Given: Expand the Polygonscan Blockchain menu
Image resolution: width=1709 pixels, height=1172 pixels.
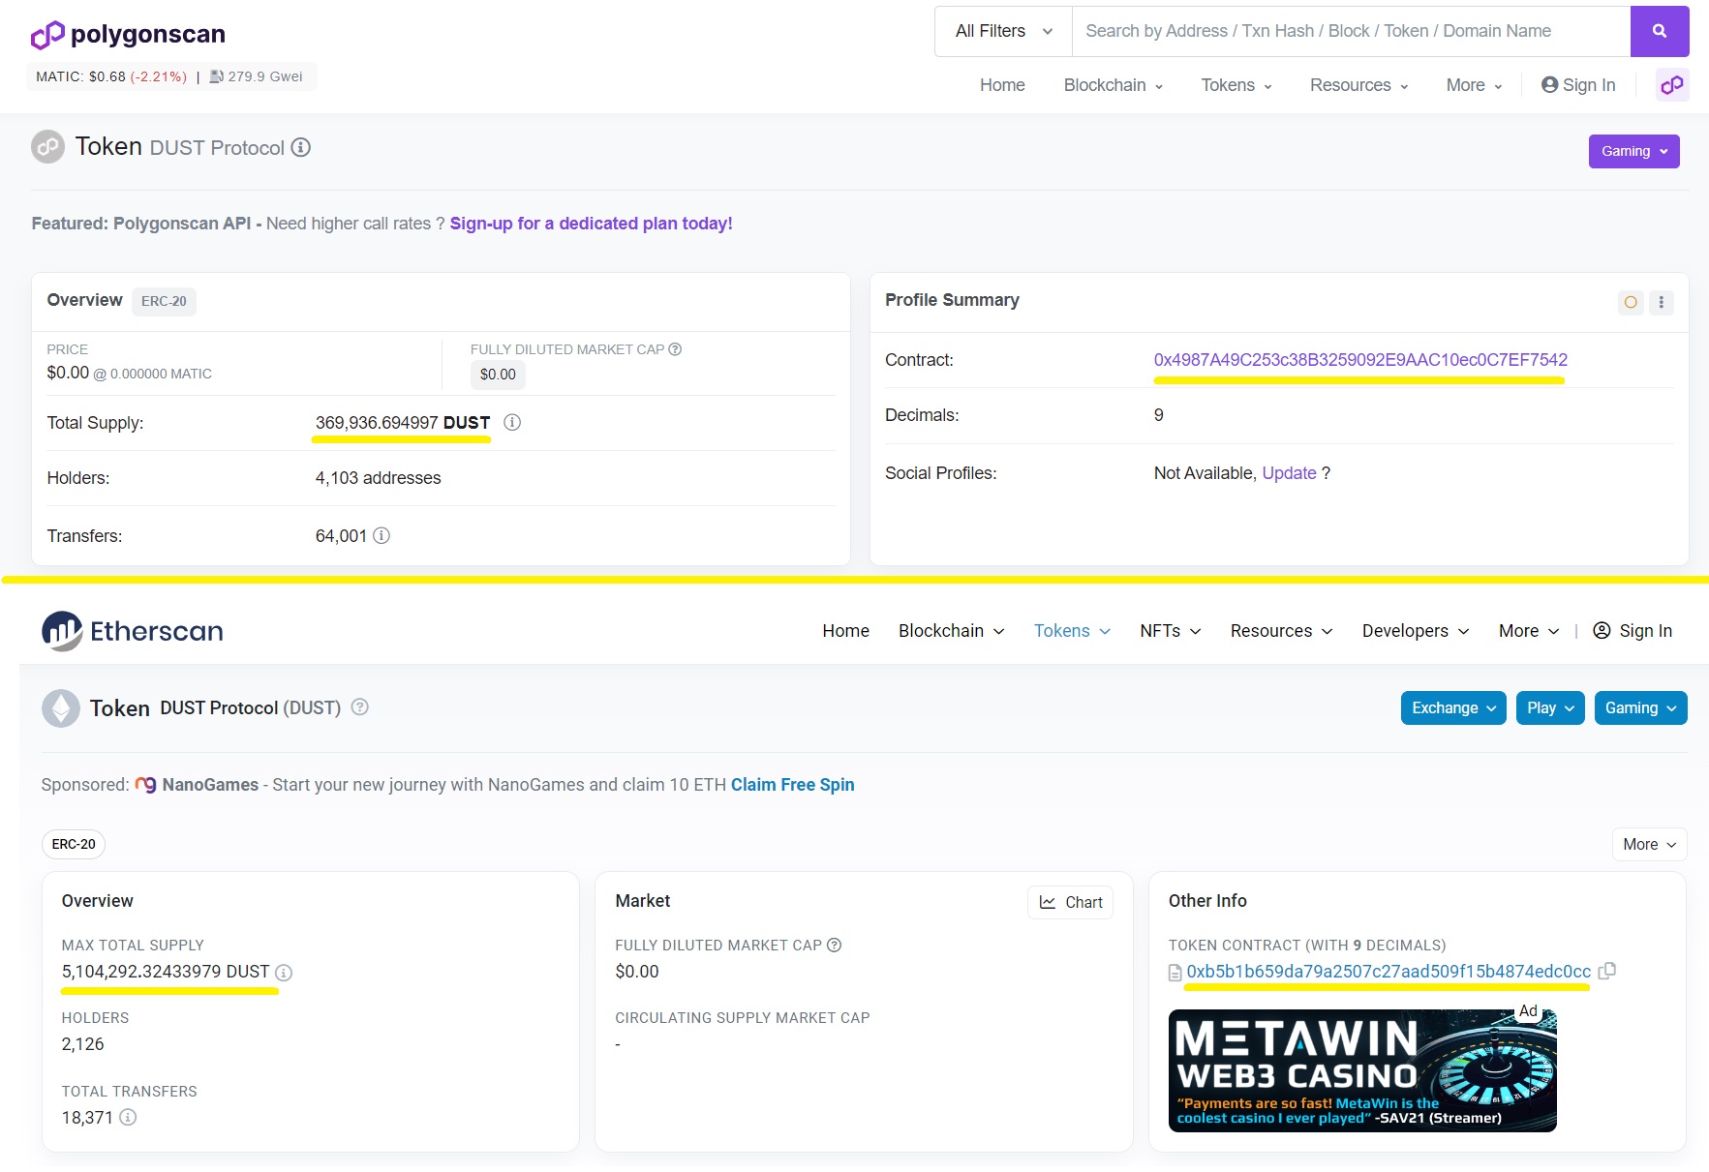Looking at the screenshot, I should (1114, 85).
